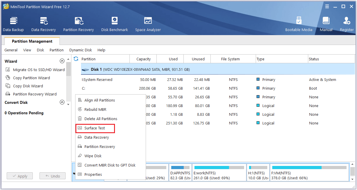
Task: Click the Active & System status cell
Action: pos(322,79)
